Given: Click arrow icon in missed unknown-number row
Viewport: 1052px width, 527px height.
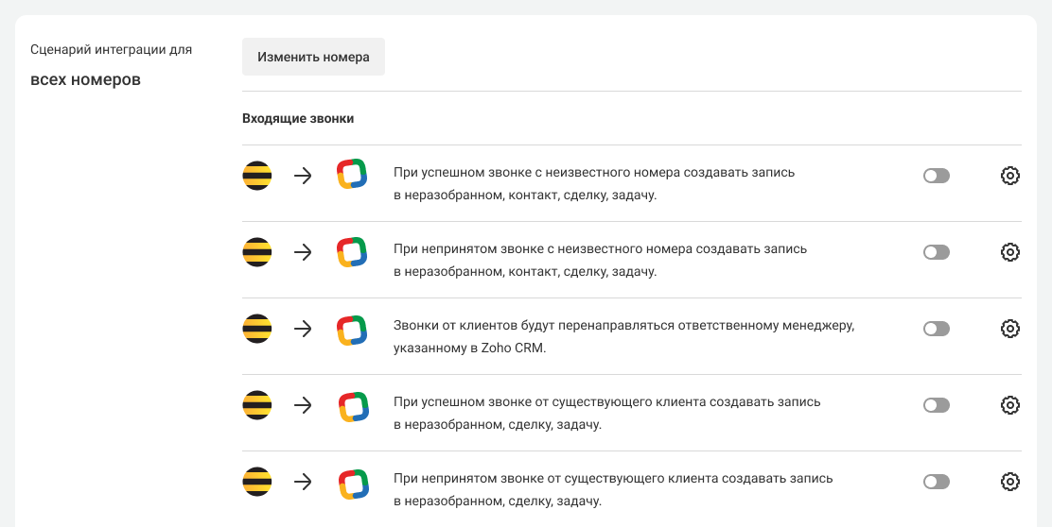Looking at the screenshot, I should 303,252.
